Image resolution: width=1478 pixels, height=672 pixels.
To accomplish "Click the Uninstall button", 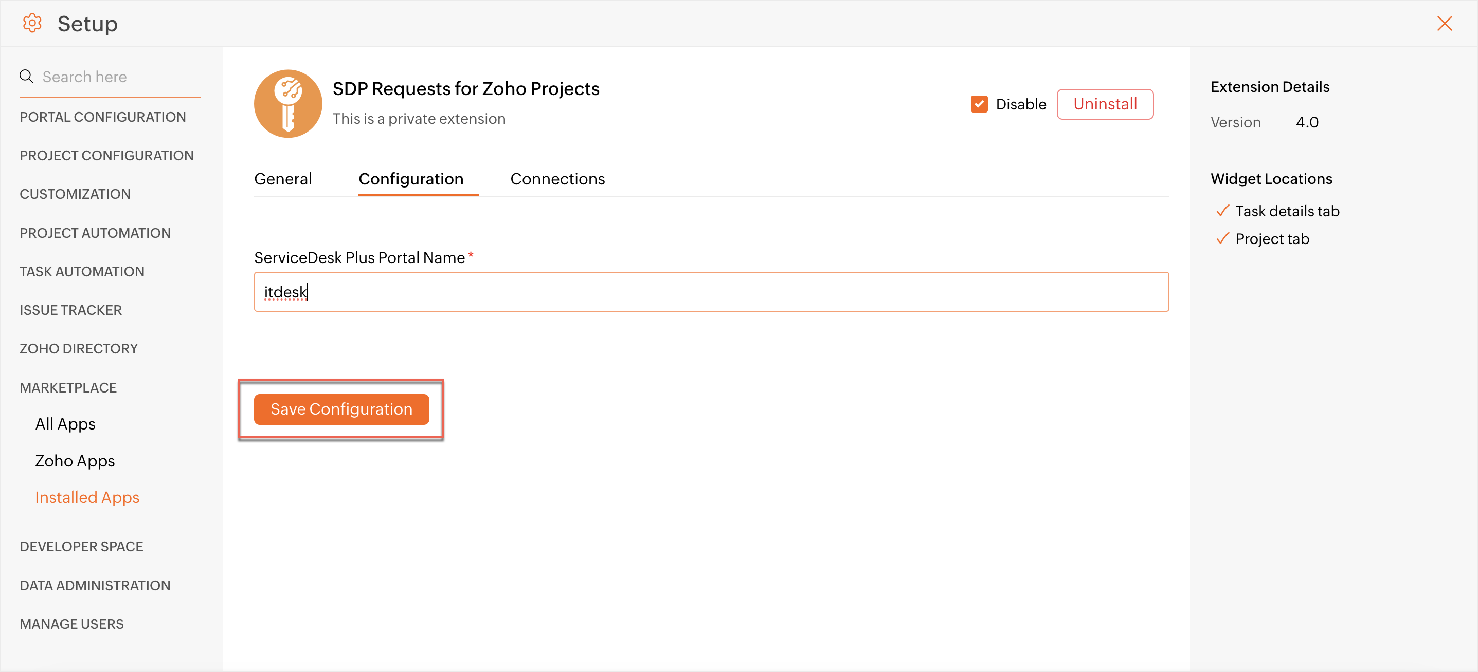I will click(1105, 104).
